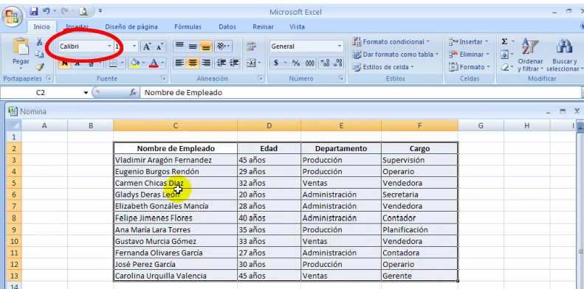Decrease font size with small A
This screenshot has width=584, height=289.
pyautogui.click(x=159, y=46)
